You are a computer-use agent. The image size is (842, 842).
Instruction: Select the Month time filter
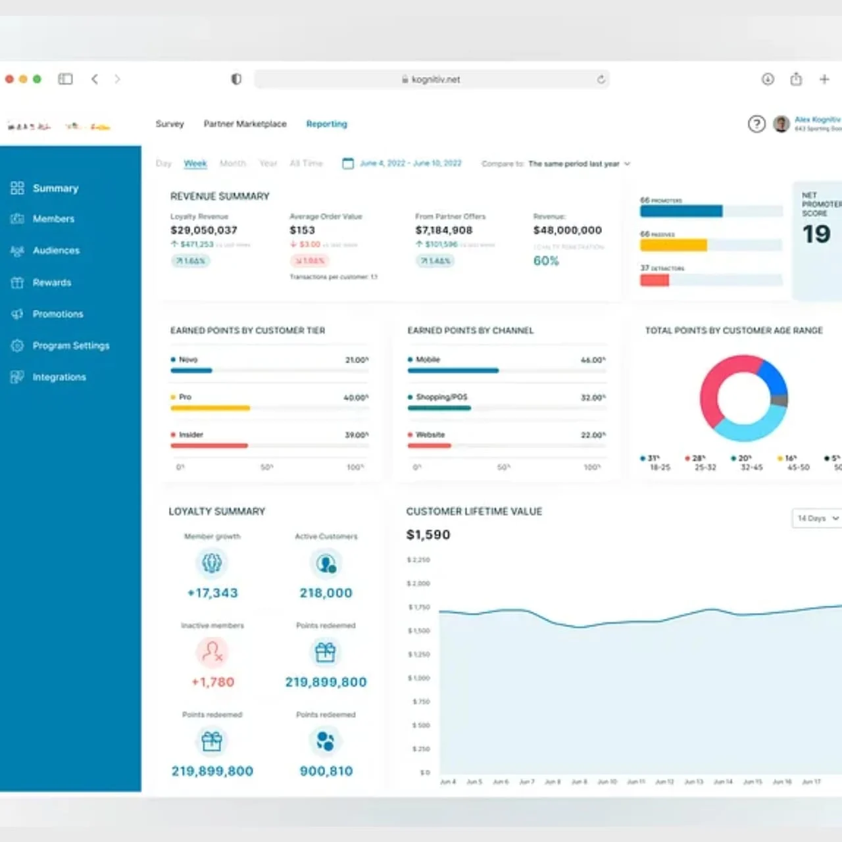(233, 163)
